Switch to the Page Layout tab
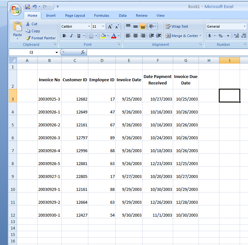The image size is (248, 245). [75, 15]
